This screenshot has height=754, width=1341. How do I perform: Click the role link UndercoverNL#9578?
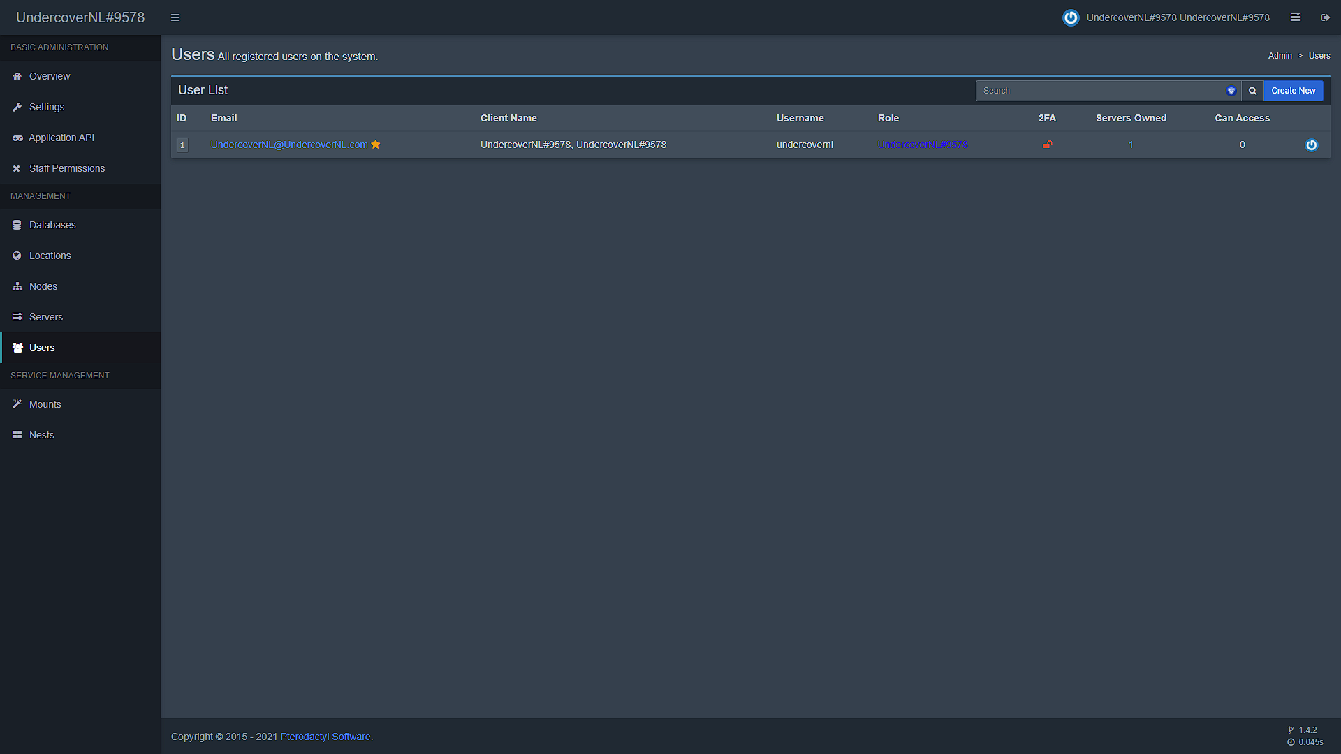coord(923,145)
